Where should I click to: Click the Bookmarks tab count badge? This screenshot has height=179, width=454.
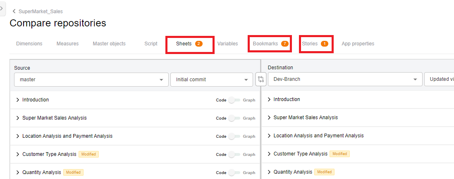[x=284, y=44]
